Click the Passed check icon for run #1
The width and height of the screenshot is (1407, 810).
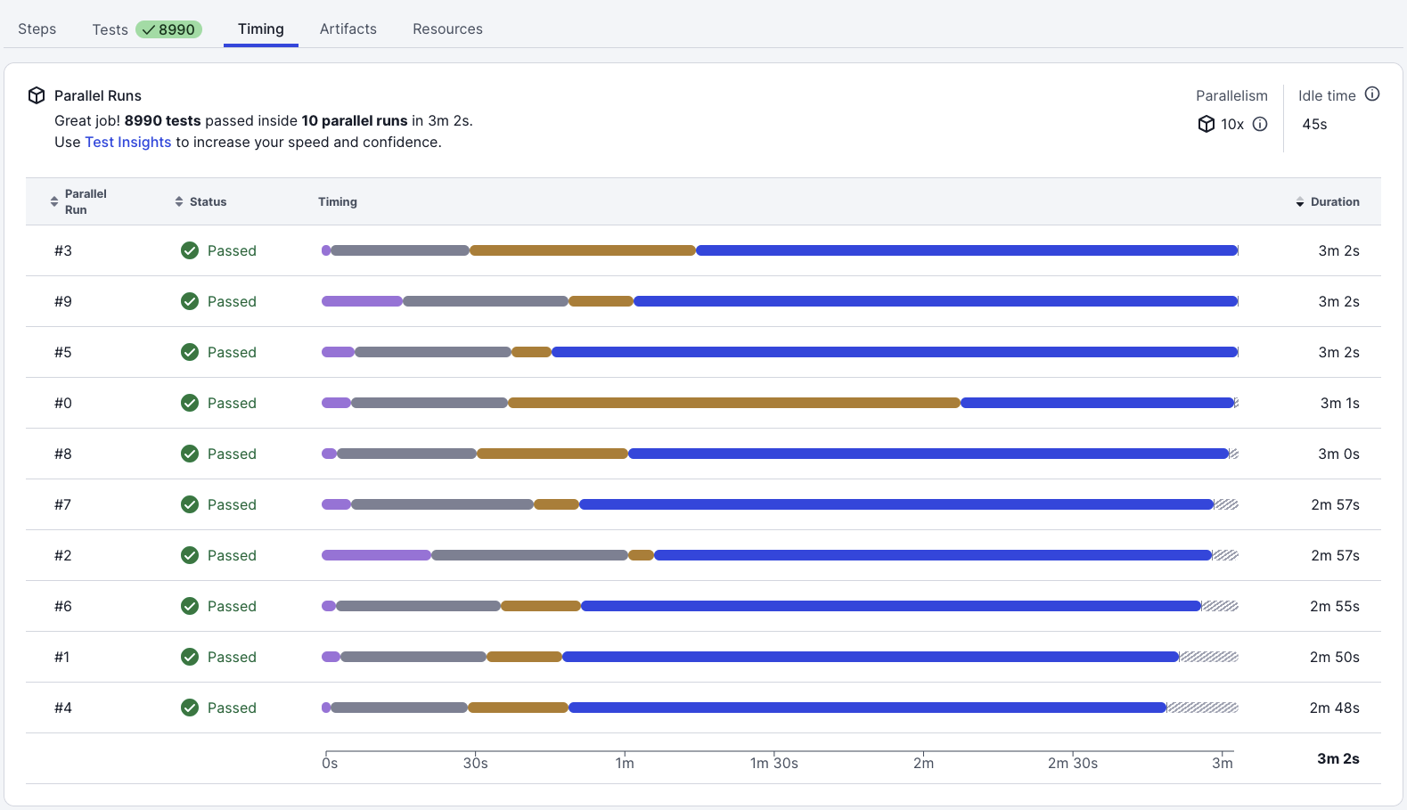[190, 657]
